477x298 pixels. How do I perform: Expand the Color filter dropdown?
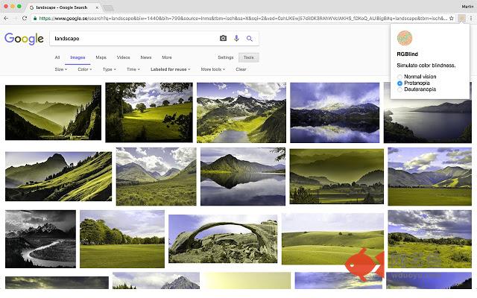pyautogui.click(x=84, y=69)
